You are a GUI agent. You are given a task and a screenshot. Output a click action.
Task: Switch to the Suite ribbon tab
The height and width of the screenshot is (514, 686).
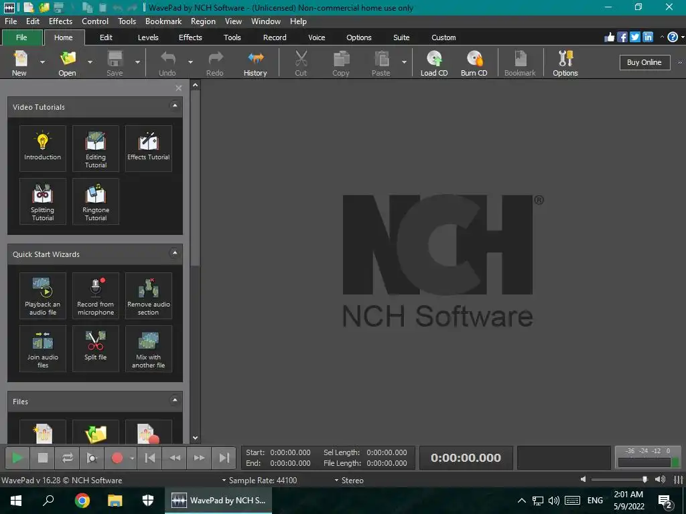coord(401,37)
